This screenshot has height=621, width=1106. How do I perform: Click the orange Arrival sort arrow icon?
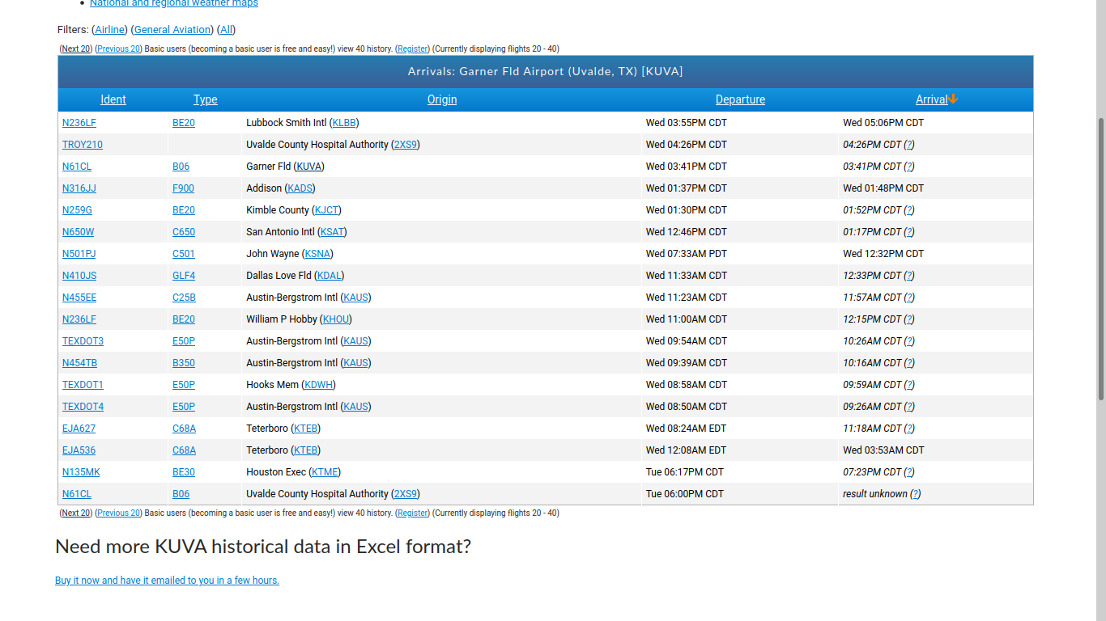[953, 99]
